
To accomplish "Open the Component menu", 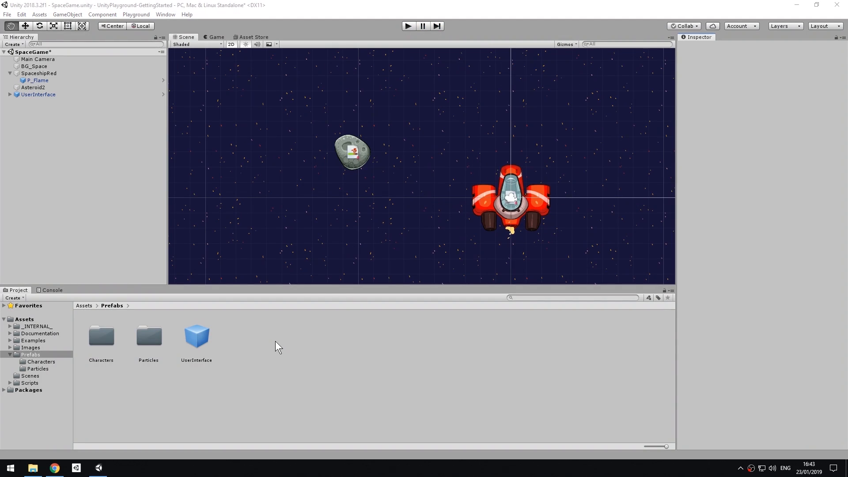I will (x=102, y=15).
